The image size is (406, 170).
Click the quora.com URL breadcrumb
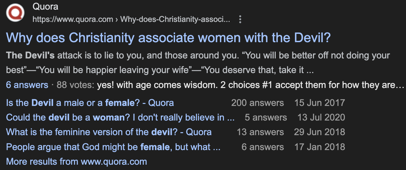(x=131, y=20)
